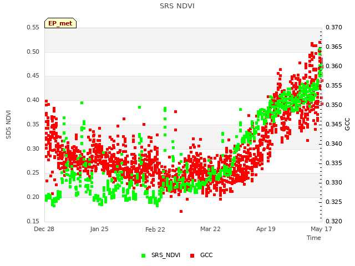Click the 0.40 left axis value
Viewport: 355px width, 266px height.
pyautogui.click(x=33, y=100)
